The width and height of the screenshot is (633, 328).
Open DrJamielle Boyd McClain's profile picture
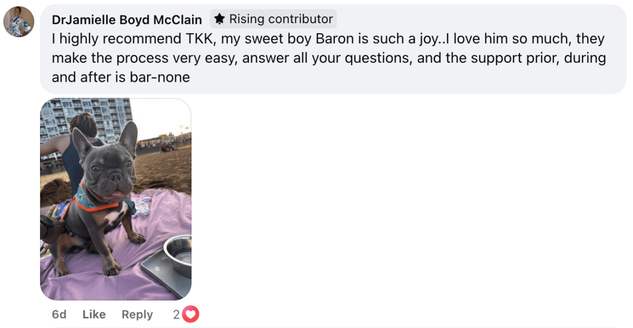(x=19, y=22)
